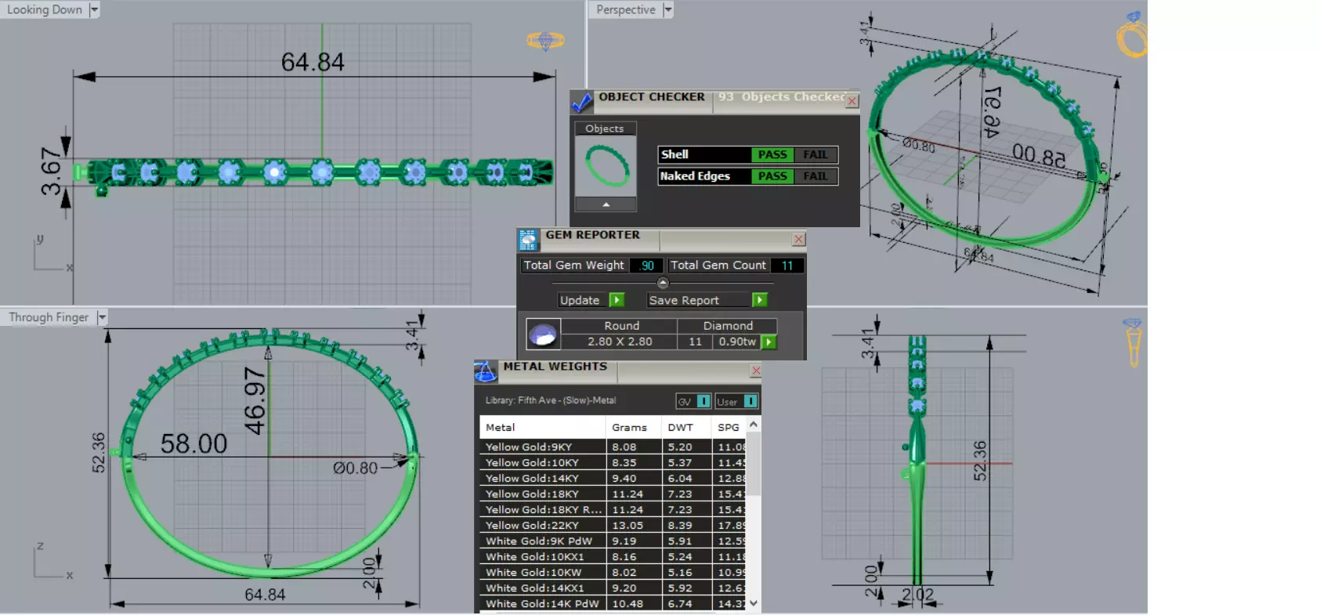Click the green arrow beside Save Report
Image resolution: width=1320 pixels, height=615 pixels.
coord(759,300)
